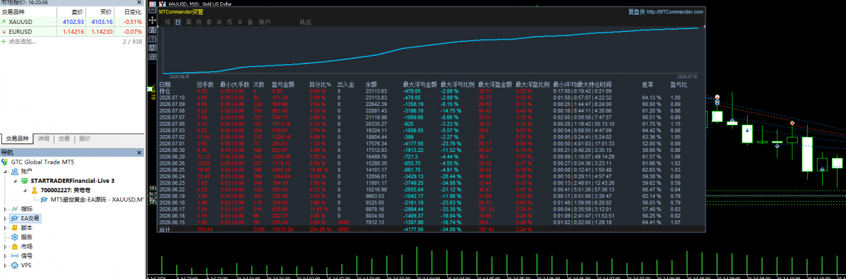Expand the 脚本 scripts tree node
846x279 pixels.
click(x=6, y=227)
